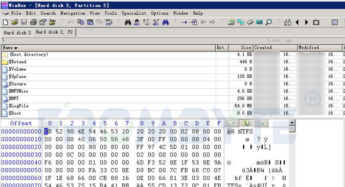Sort by the Created column header
The width and height of the screenshot is (345, 187).
tap(275, 47)
